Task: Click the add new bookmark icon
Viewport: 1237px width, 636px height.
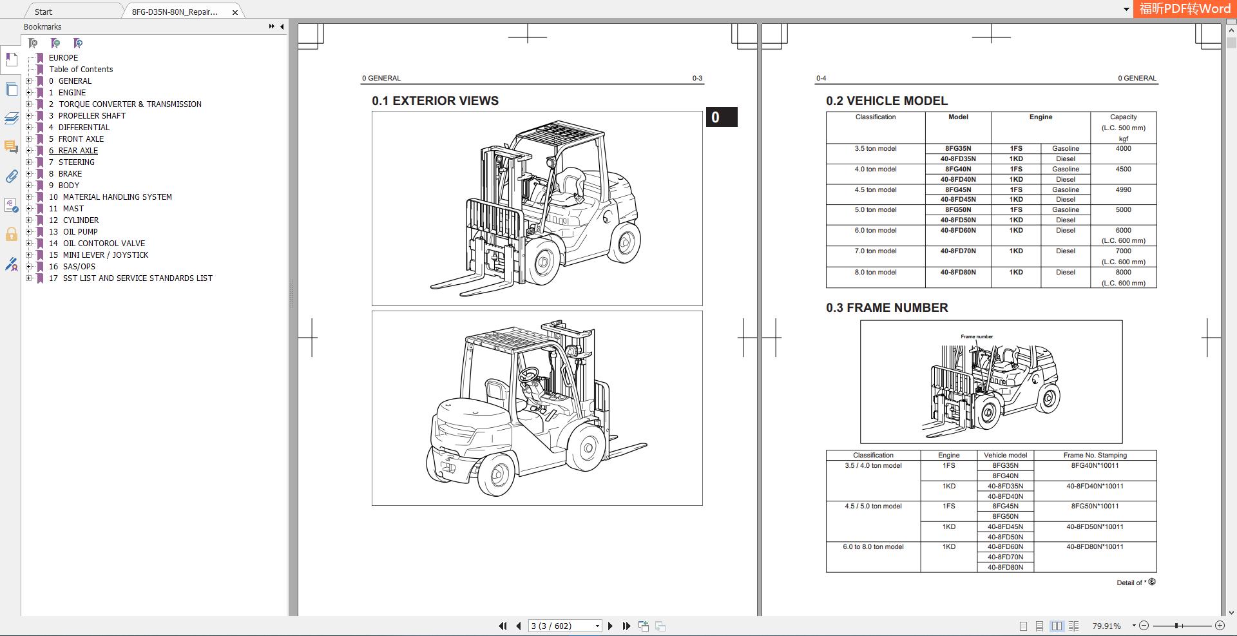Action: click(x=55, y=43)
